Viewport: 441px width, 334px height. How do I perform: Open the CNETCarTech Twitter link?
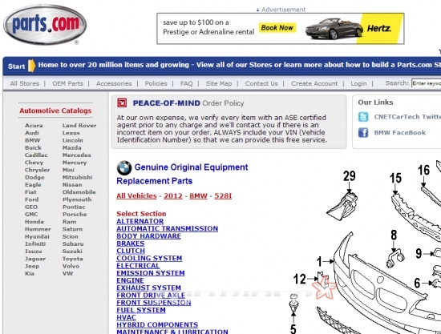pyautogui.click(x=407, y=117)
